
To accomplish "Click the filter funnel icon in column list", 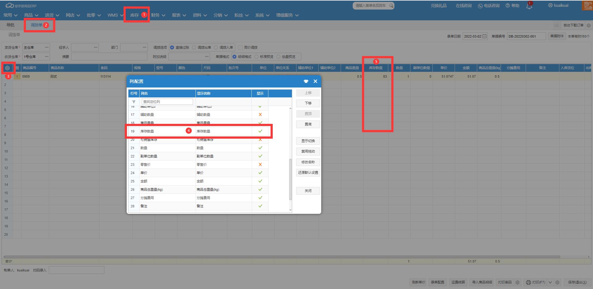I will tap(134, 102).
